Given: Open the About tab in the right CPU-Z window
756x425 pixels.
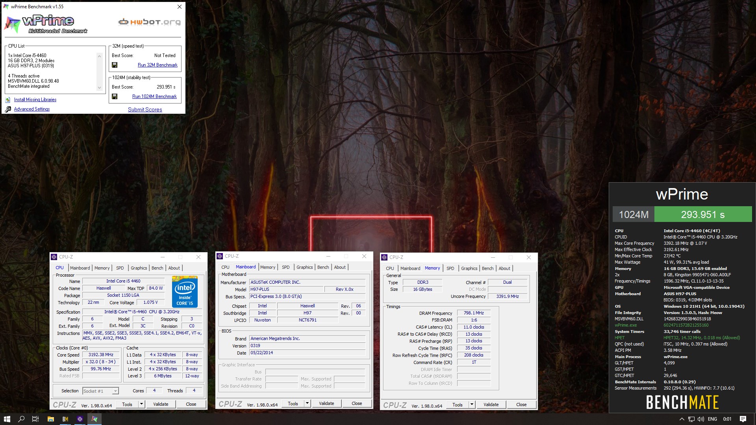Looking at the screenshot, I should click(x=504, y=268).
